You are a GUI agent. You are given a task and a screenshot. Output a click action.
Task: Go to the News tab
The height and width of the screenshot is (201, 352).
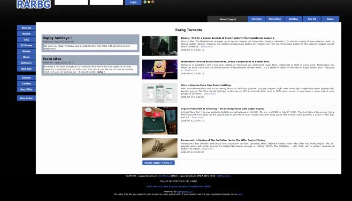click(330, 19)
